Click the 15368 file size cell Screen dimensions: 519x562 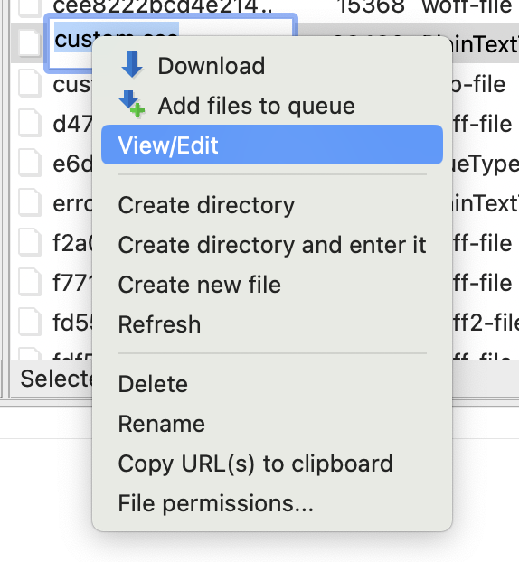[x=372, y=6]
